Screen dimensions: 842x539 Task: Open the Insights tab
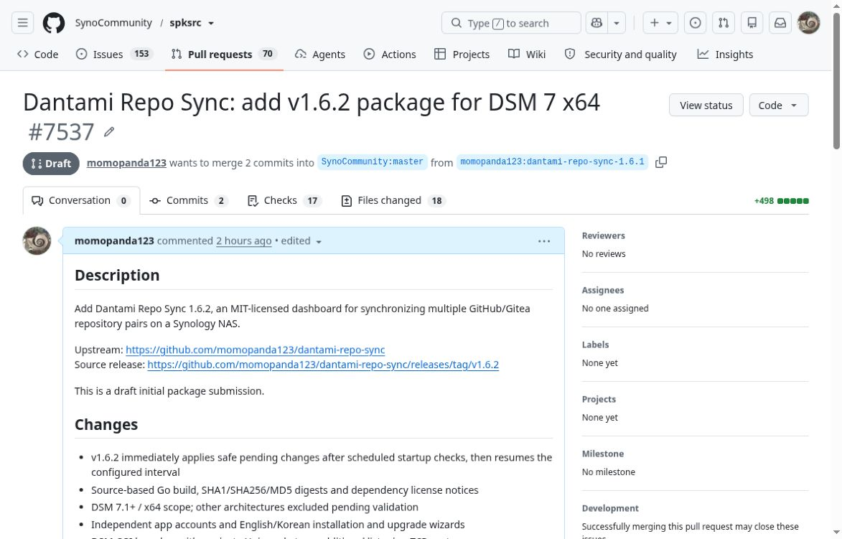[725, 55]
